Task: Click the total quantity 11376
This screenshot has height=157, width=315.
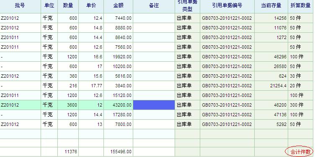Action: click(68, 152)
